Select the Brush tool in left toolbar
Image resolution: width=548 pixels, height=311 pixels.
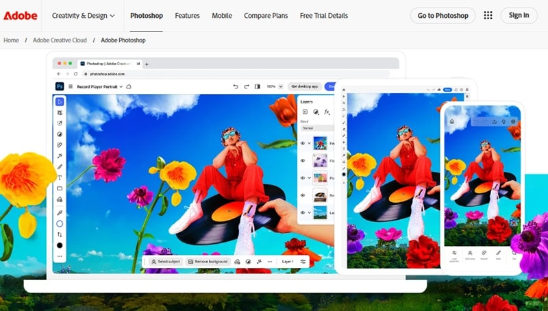click(x=60, y=166)
